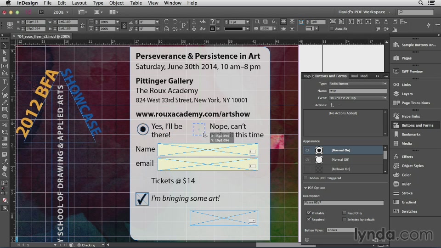This screenshot has height=248, width=441.
Task: Remove action with minus button
Action: coord(339,105)
